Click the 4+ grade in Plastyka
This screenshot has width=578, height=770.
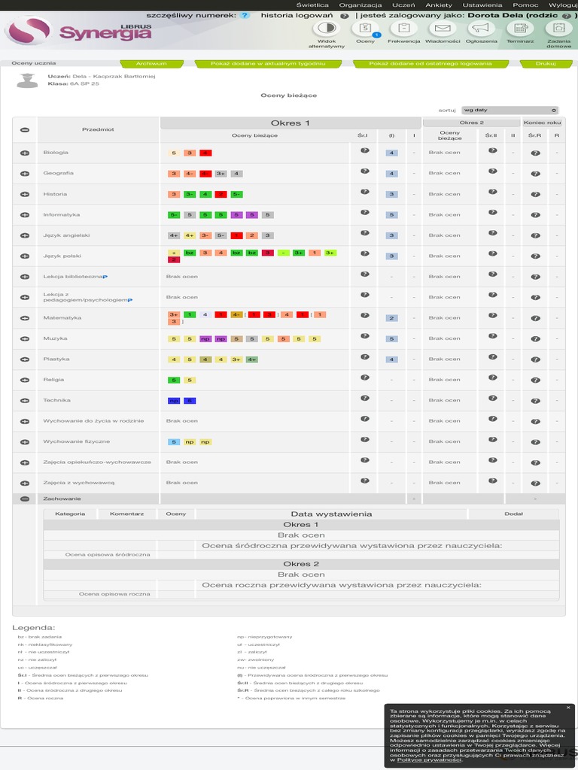[251, 359]
